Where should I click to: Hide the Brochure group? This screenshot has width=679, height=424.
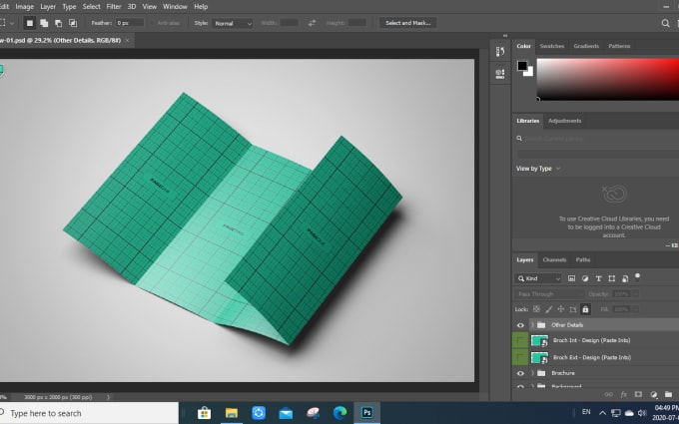click(520, 373)
